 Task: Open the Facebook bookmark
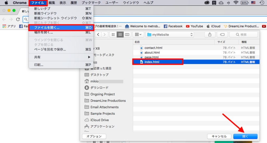173,26
